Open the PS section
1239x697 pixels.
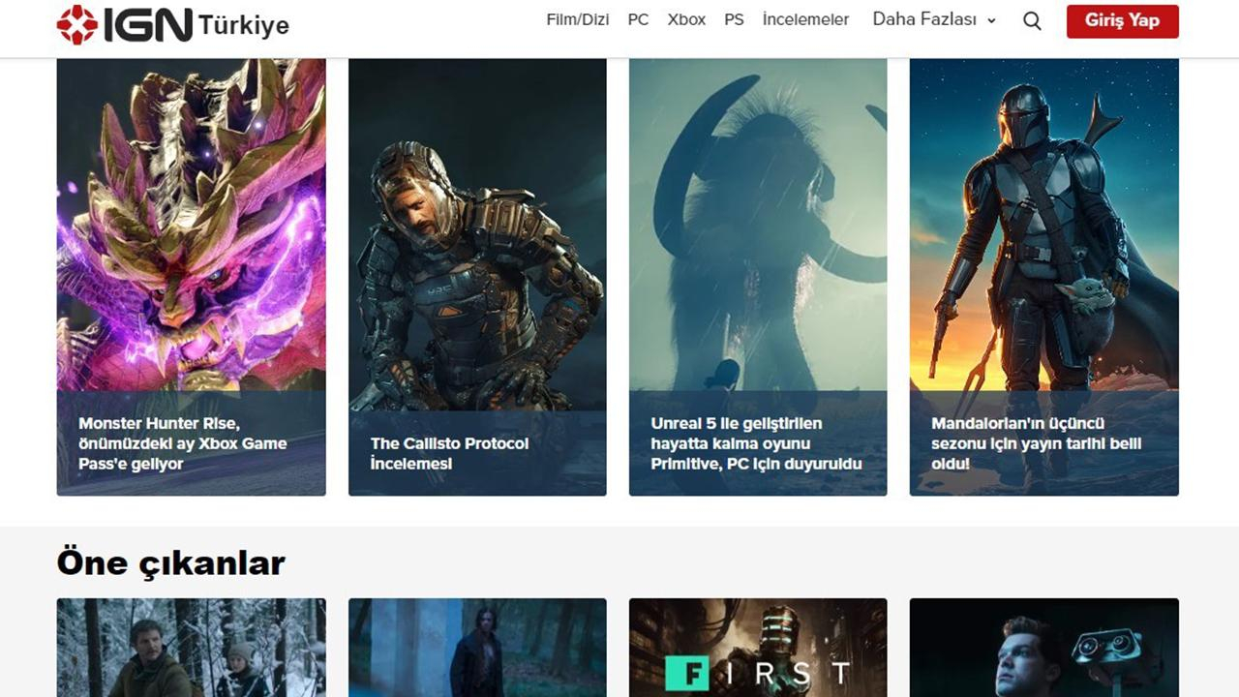(734, 19)
